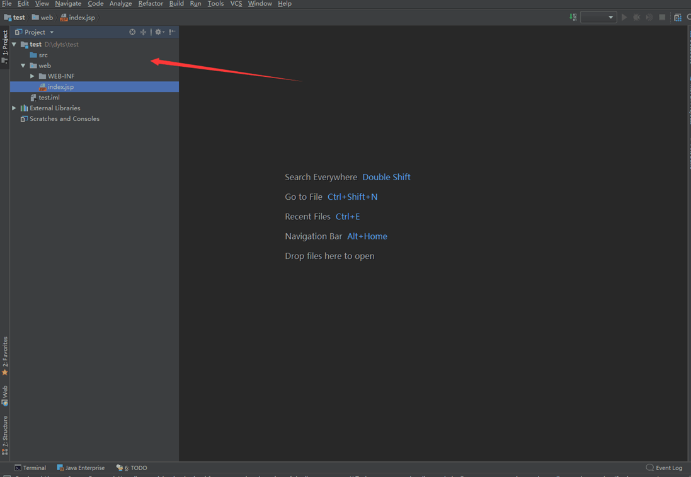Viewport: 691px width, 477px height.
Task: Select the WEB-INF folder
Action: tap(57, 76)
